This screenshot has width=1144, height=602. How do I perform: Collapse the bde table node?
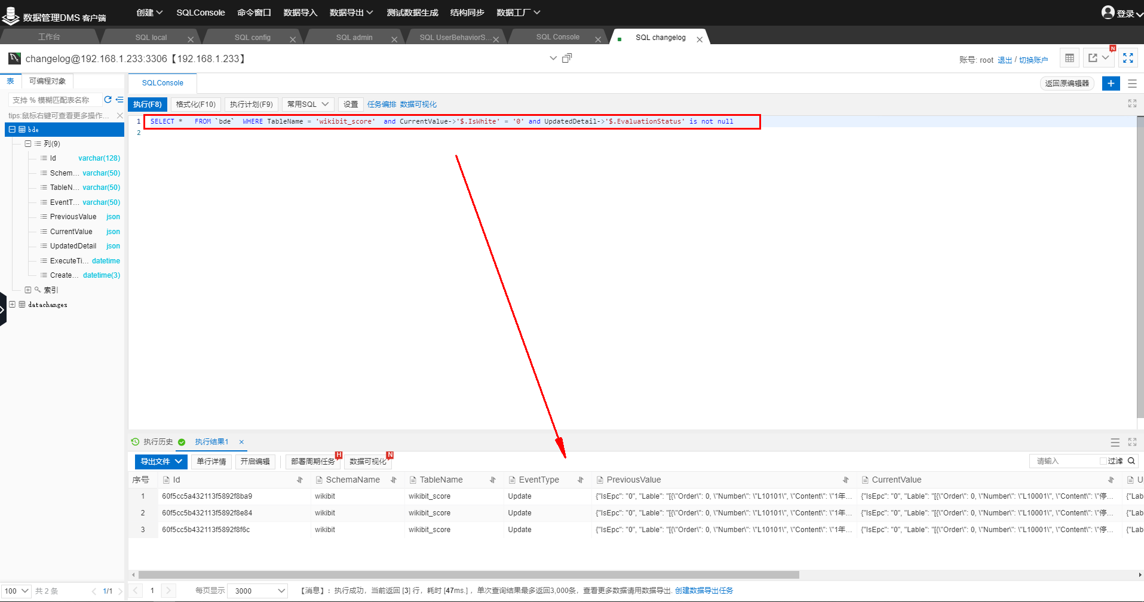pos(12,129)
